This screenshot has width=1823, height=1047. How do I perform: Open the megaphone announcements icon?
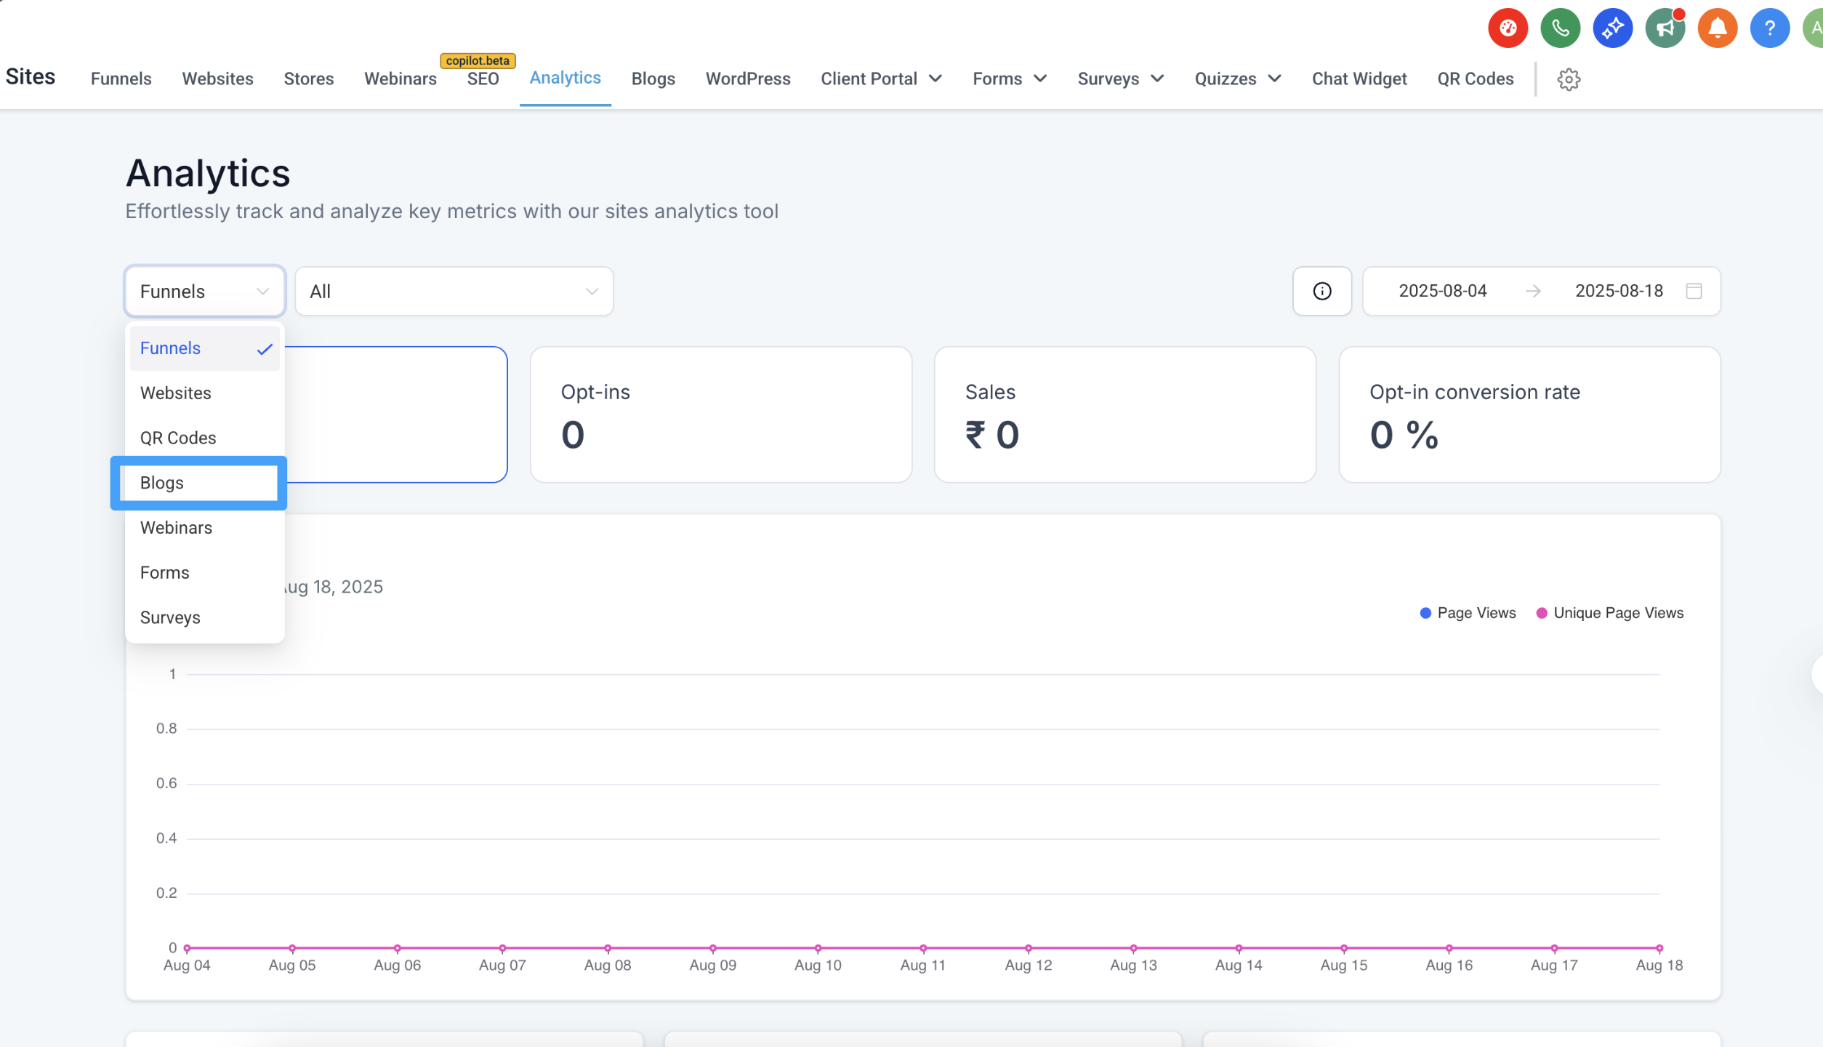pyautogui.click(x=1665, y=29)
